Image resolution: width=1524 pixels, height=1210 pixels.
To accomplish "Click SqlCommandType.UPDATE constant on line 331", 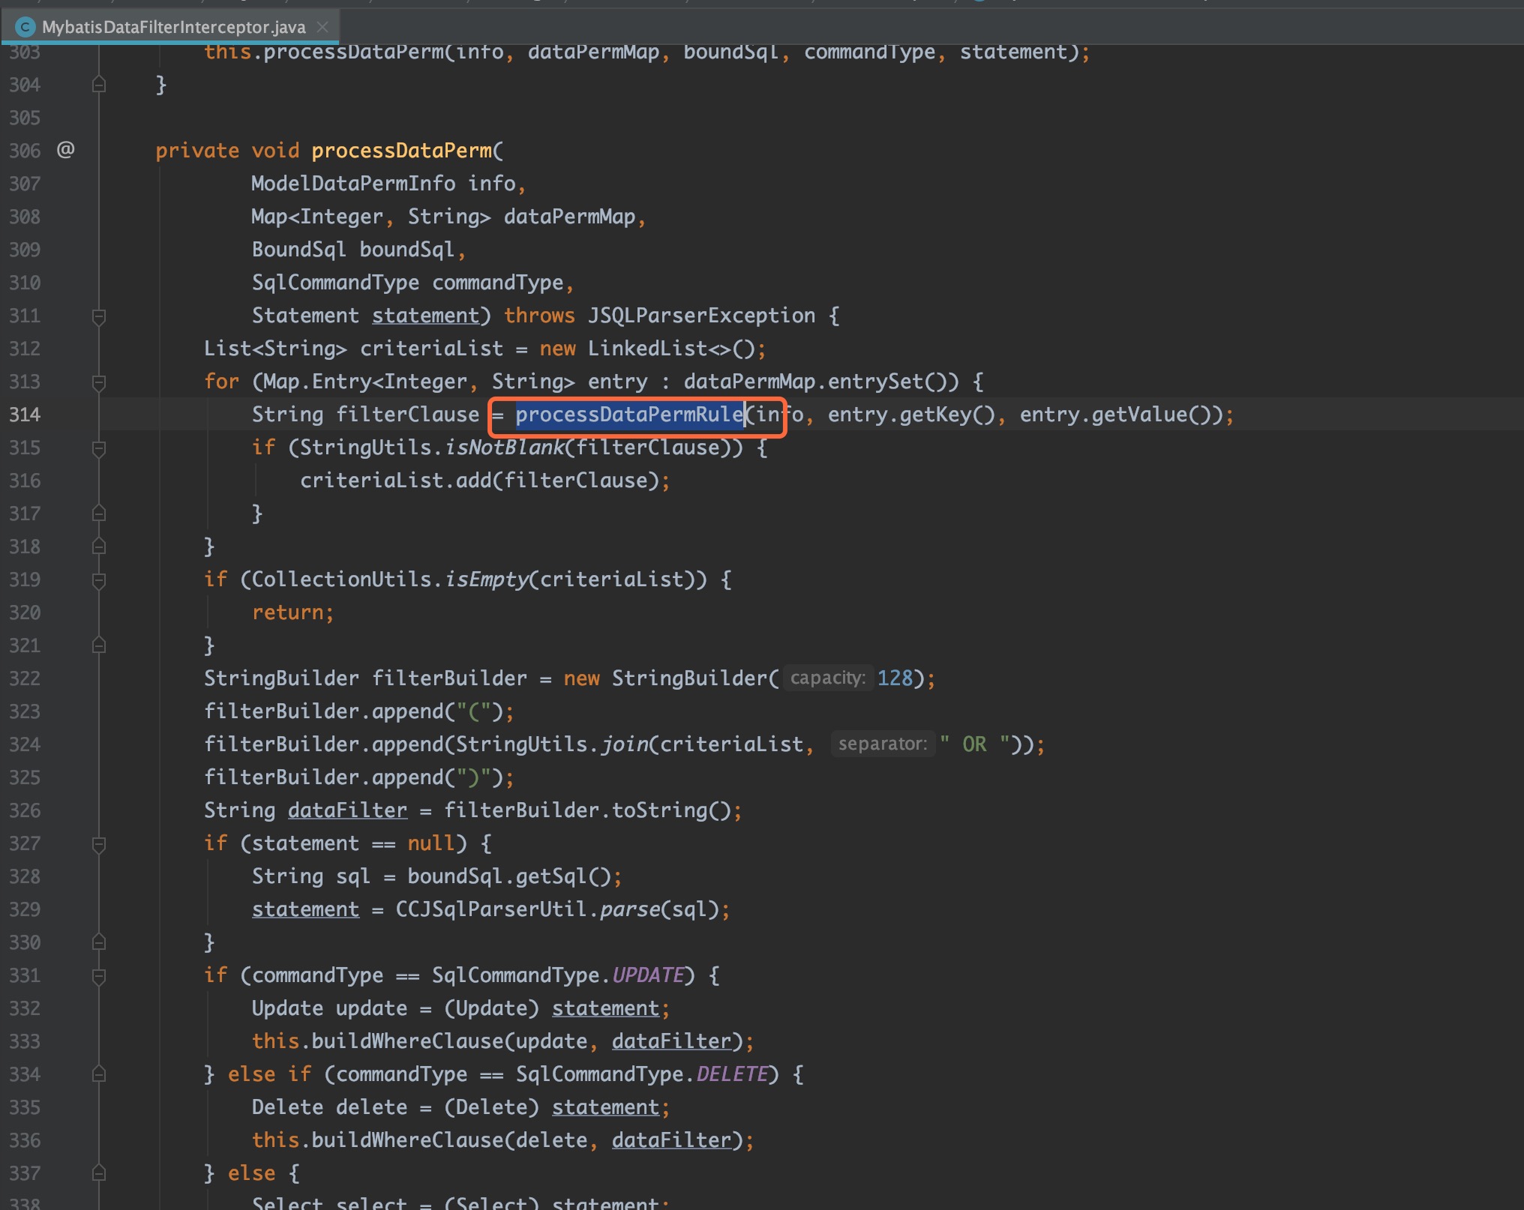I will [x=557, y=975].
